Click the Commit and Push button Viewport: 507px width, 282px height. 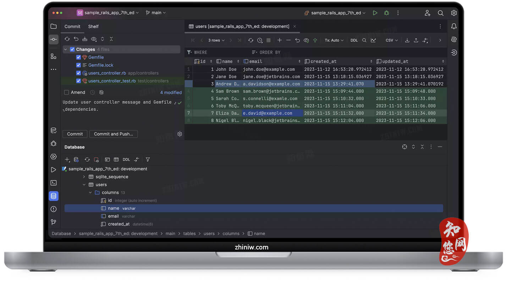pyautogui.click(x=114, y=134)
